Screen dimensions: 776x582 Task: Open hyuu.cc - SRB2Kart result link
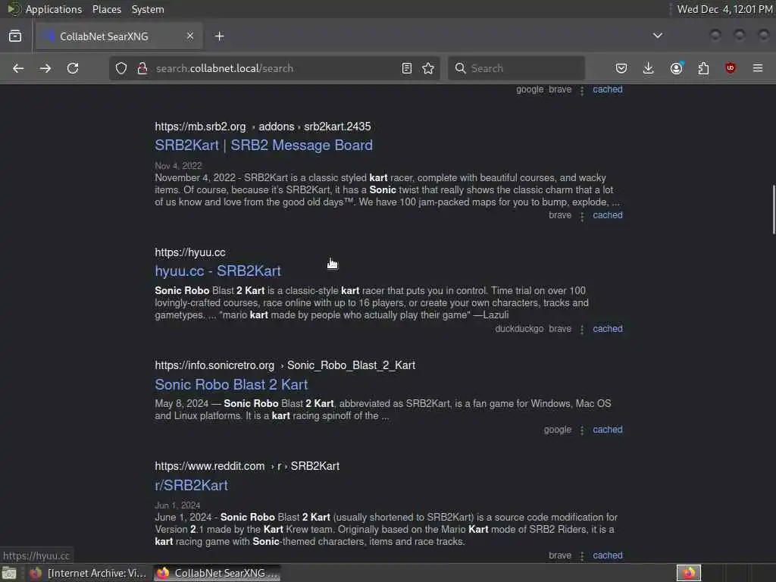click(x=217, y=271)
